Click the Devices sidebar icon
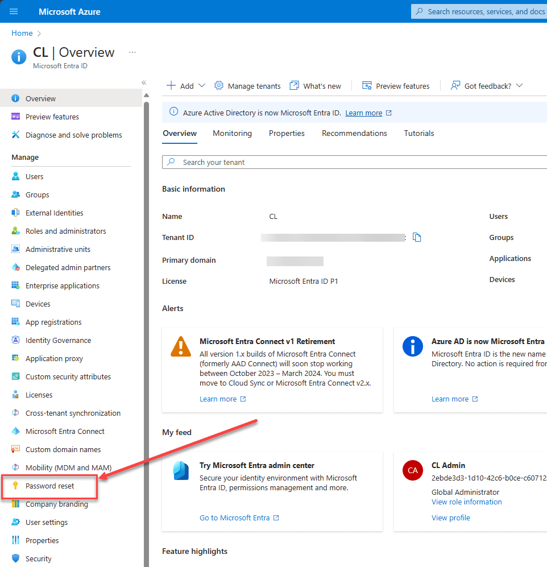Screen dimensions: 547x567 coord(15,304)
